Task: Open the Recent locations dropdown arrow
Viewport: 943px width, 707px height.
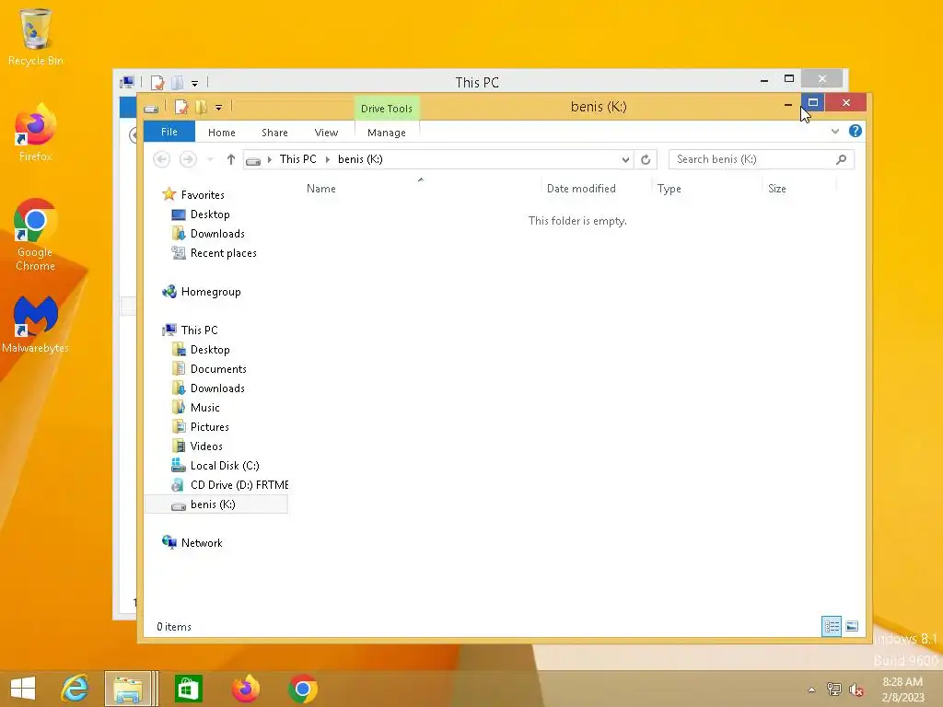Action: tap(210, 159)
